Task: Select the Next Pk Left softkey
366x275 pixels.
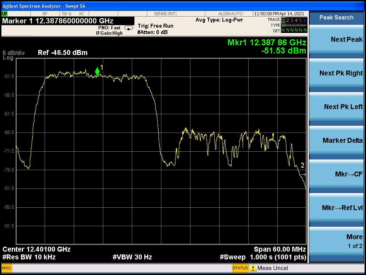Action: [x=336, y=107]
